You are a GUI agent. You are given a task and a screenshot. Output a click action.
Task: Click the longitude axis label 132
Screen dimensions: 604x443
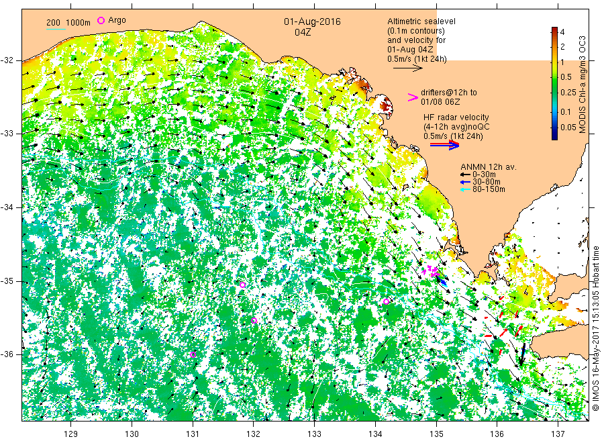tap(254, 434)
